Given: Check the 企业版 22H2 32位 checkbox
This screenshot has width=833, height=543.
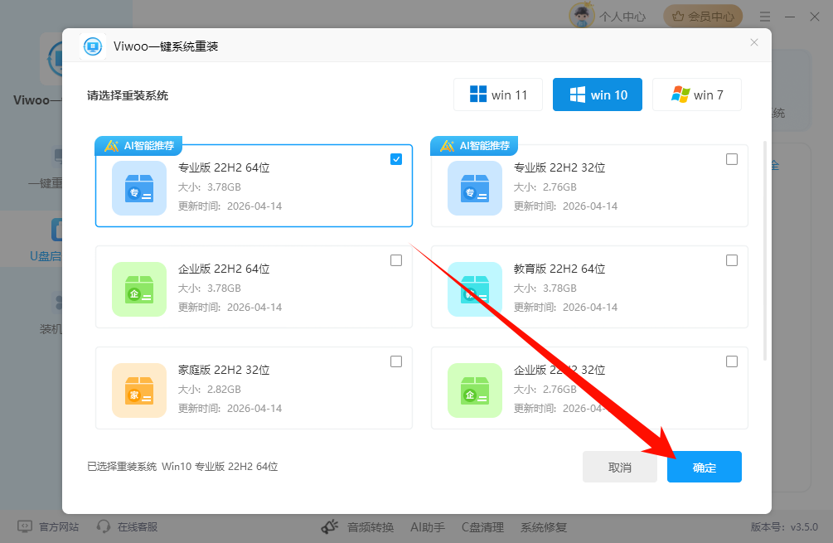Looking at the screenshot, I should click(x=732, y=361).
